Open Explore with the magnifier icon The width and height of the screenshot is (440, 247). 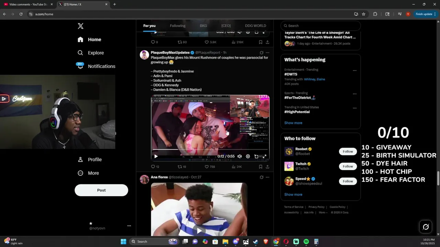tap(80, 53)
